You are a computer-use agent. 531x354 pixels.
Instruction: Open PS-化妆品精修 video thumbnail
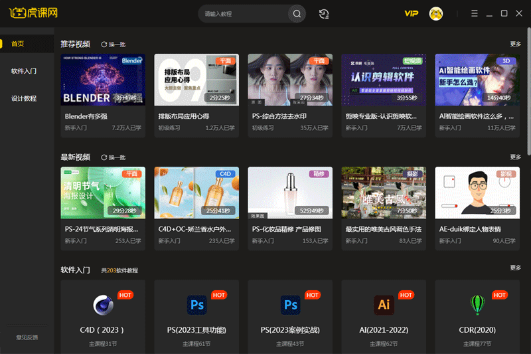tap(290, 193)
